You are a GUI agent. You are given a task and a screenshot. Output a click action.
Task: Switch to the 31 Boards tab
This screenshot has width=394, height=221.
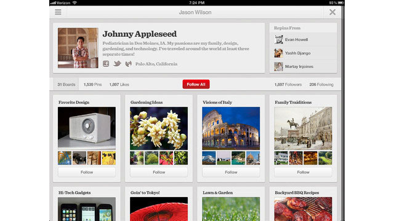point(66,85)
